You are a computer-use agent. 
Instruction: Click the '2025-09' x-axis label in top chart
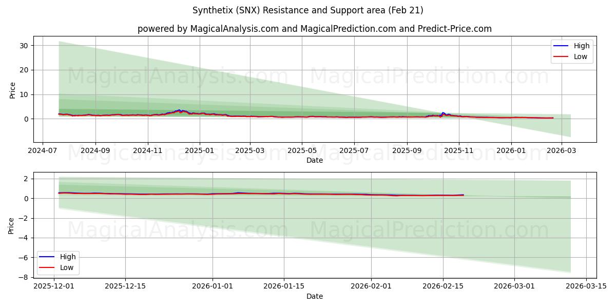tap(407, 151)
